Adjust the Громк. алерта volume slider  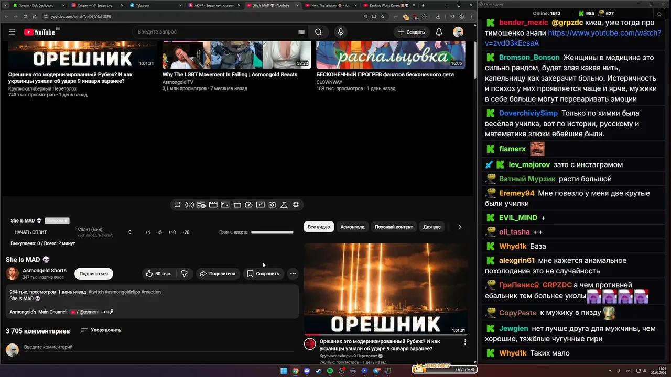tap(272, 232)
